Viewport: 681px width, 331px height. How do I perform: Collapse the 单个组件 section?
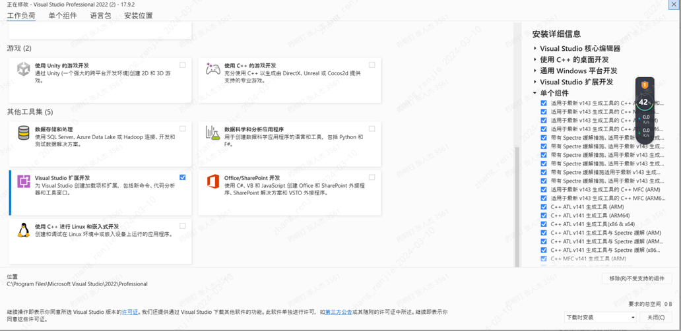pos(535,93)
